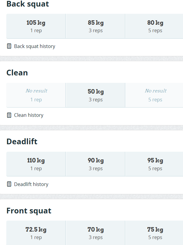Image resolution: width=183 pixels, height=245 pixels.
Task: Open the Back squat history link
Action: [x=34, y=46]
